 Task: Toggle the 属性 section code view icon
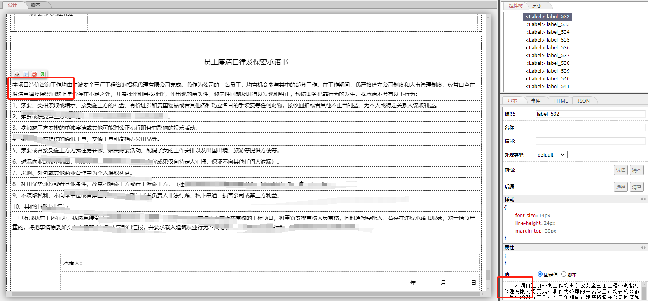[x=643, y=247]
